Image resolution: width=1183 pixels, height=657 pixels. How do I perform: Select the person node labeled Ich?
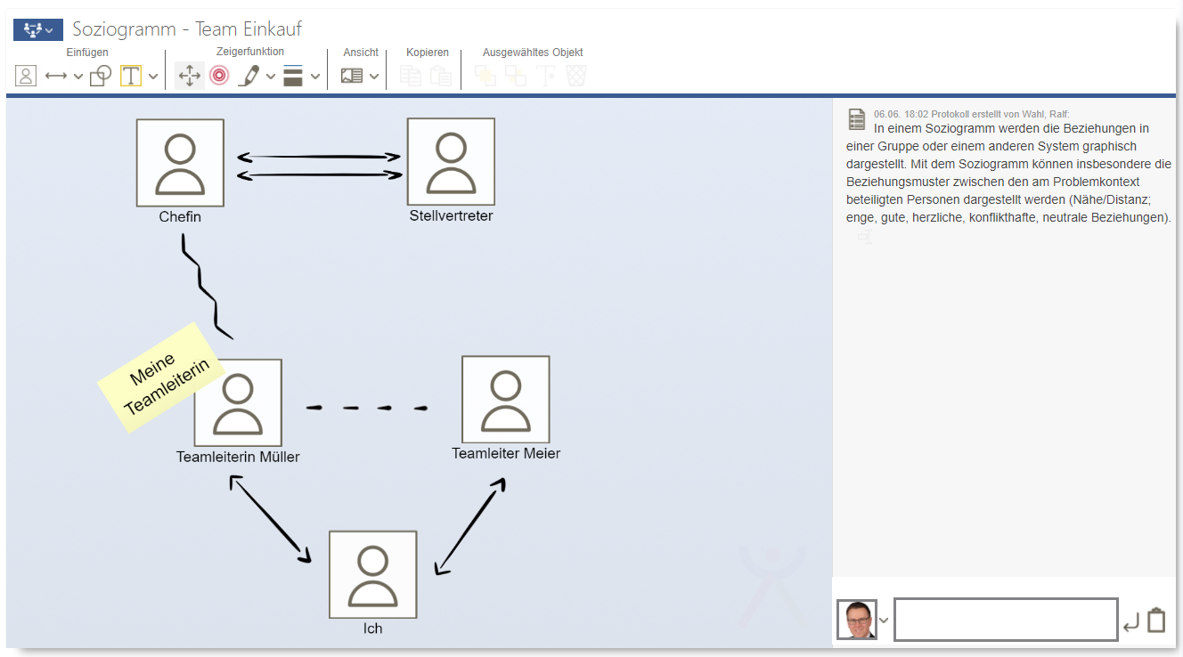(x=372, y=574)
